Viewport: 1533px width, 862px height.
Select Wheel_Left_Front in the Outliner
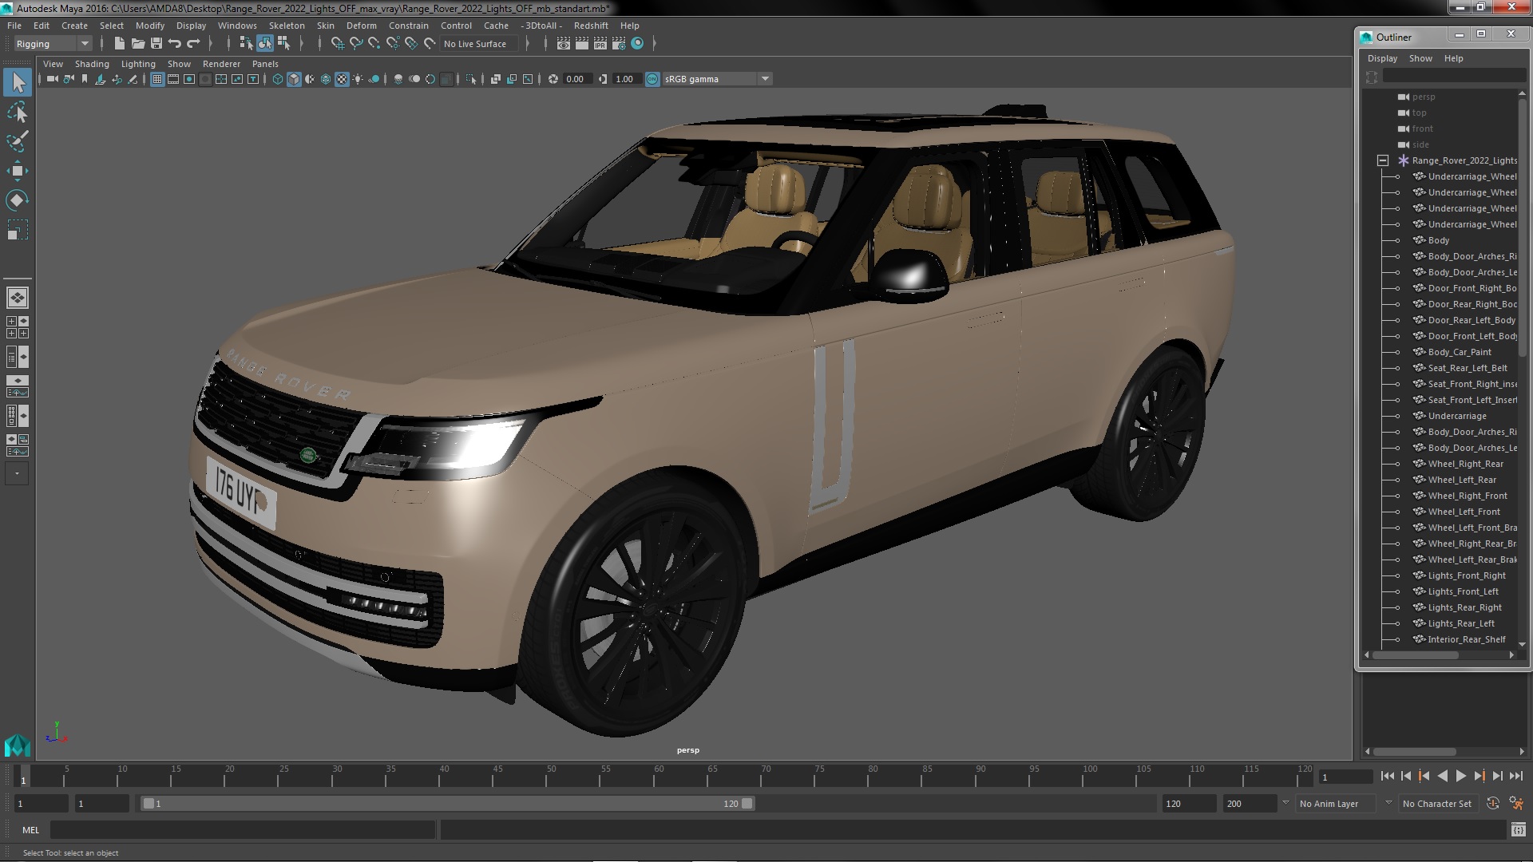pyautogui.click(x=1464, y=512)
